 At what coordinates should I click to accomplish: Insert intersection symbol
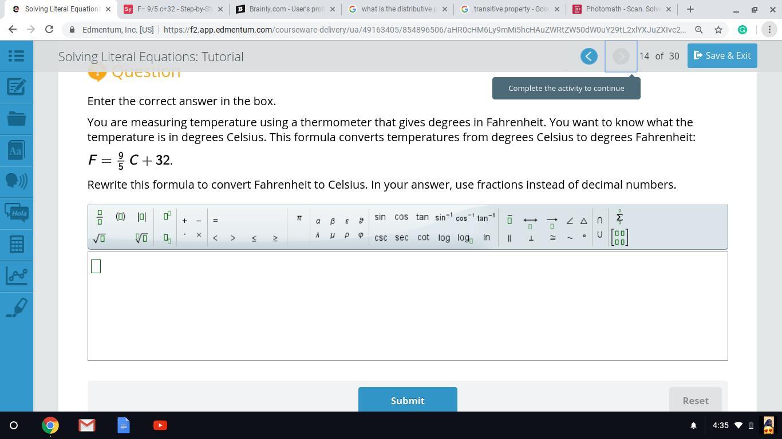click(599, 221)
